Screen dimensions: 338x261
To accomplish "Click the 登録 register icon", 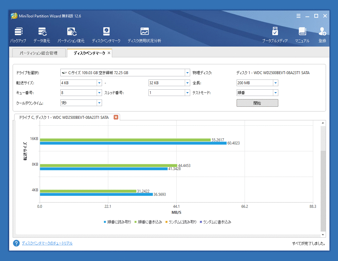I will tap(322, 35).
